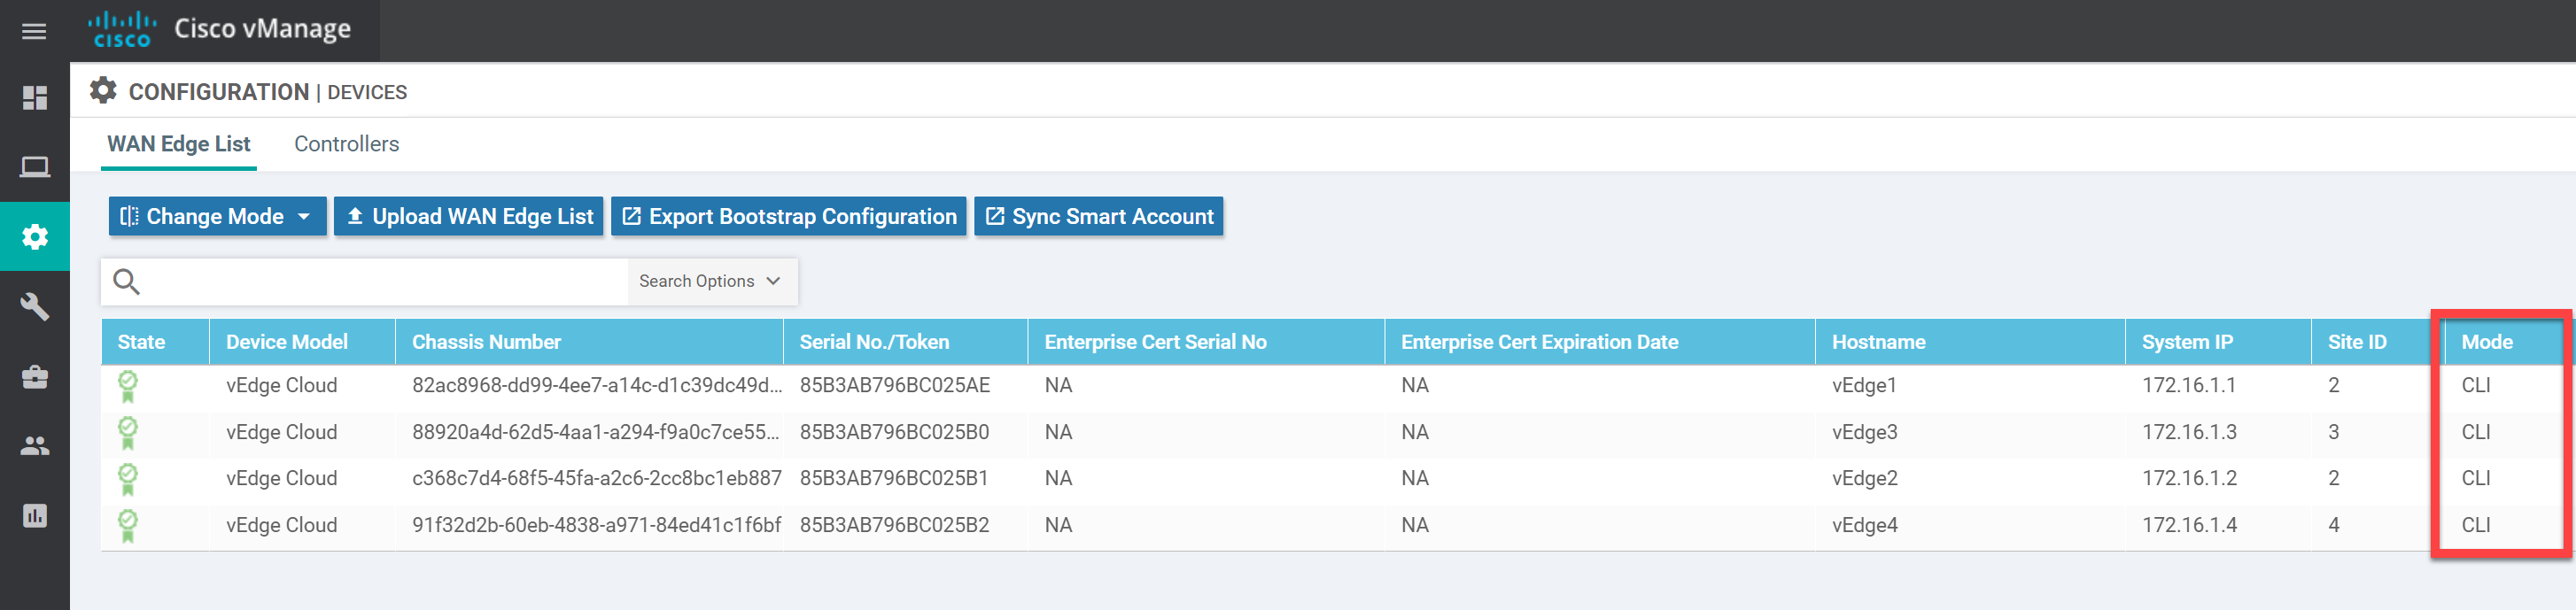The width and height of the screenshot is (2576, 610).
Task: Click serial number 85B3AB796BC025B0
Action: [894, 433]
